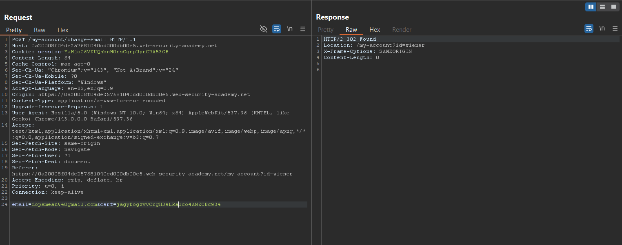Click the HTTP/2 302 Found status line
This screenshot has width=622, height=245.
(350, 39)
